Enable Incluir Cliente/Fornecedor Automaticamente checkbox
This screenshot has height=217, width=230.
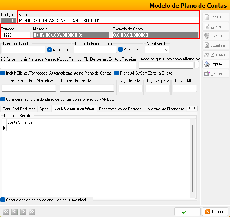click(3, 73)
